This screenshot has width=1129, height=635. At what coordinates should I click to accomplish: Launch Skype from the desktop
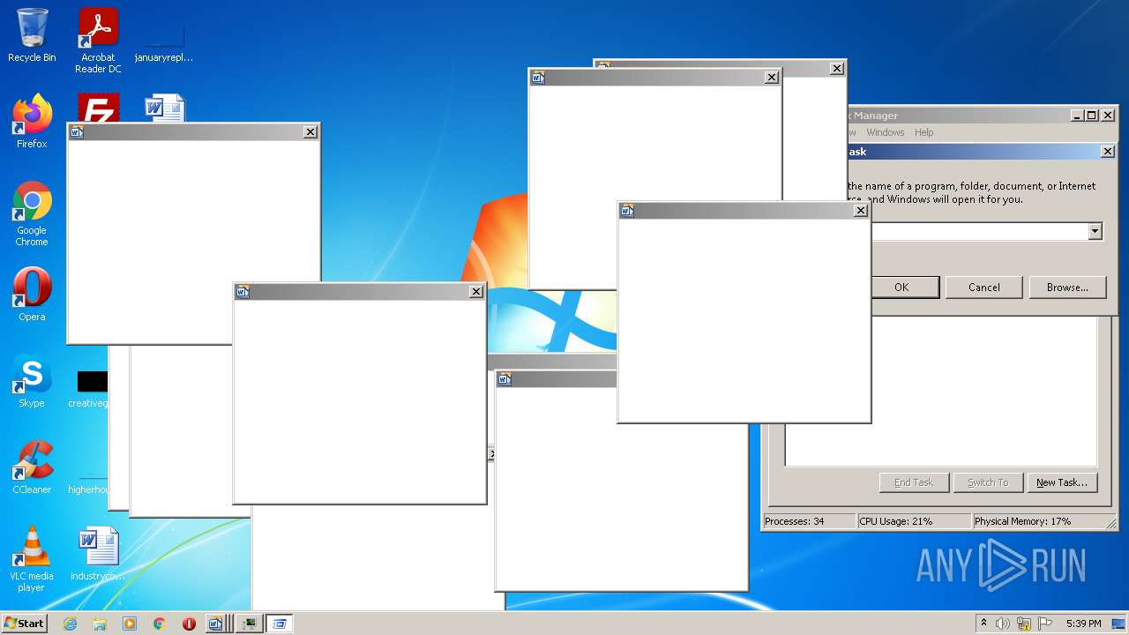32,381
